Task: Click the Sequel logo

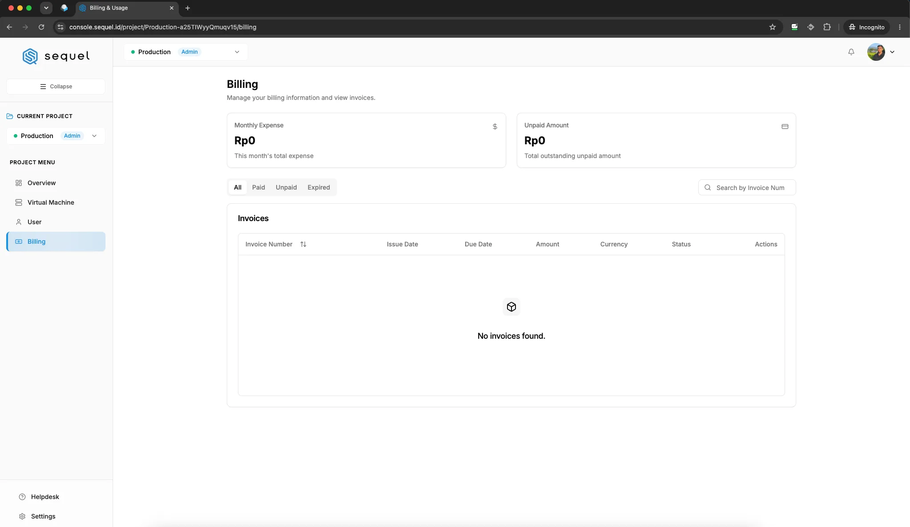Action: click(x=56, y=56)
